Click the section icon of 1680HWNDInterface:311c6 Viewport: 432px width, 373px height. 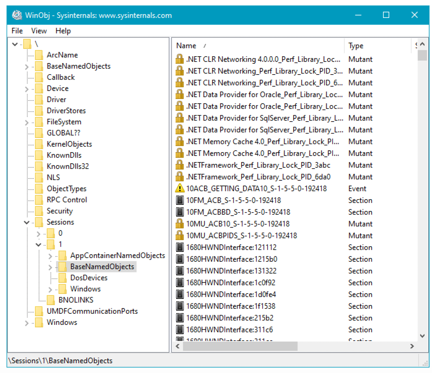point(180,330)
